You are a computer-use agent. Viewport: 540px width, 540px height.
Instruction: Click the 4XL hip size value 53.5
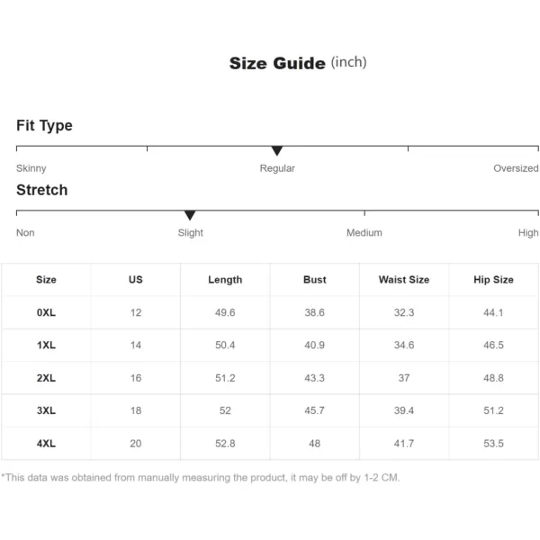493,444
